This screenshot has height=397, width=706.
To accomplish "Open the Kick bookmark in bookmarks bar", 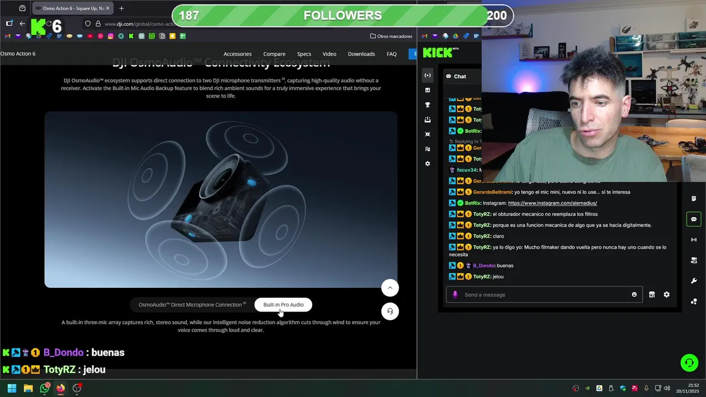I will point(131,36).
